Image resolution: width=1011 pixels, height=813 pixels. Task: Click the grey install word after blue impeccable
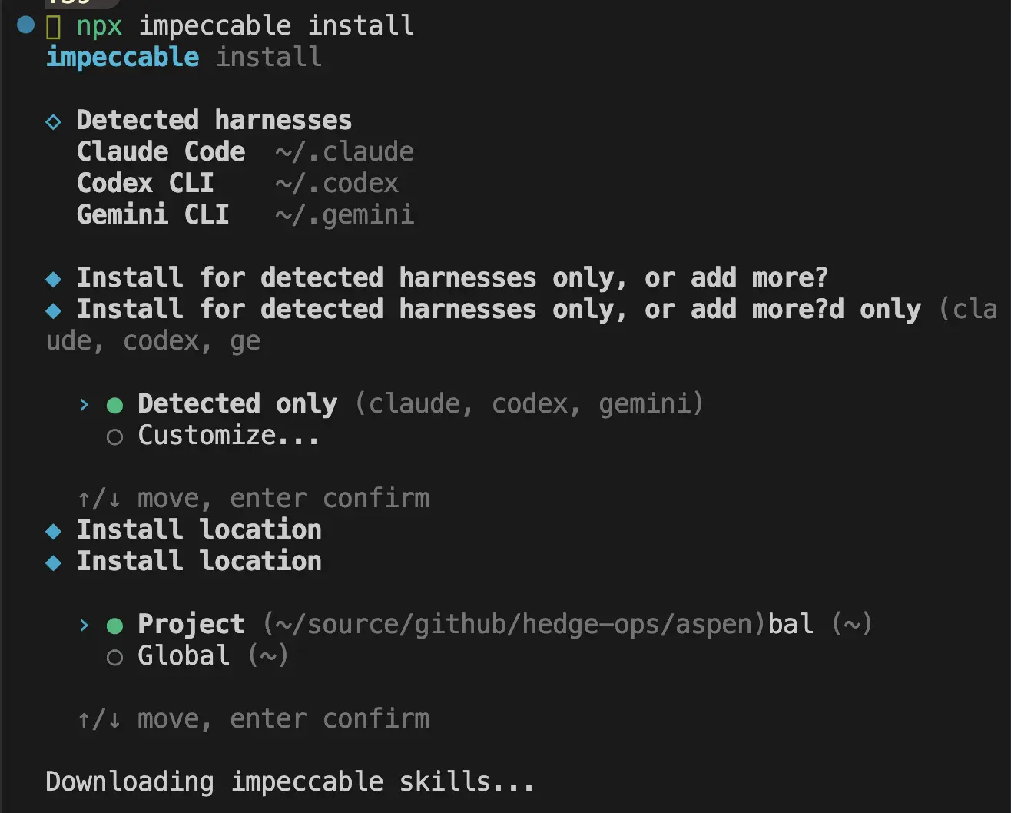point(269,57)
